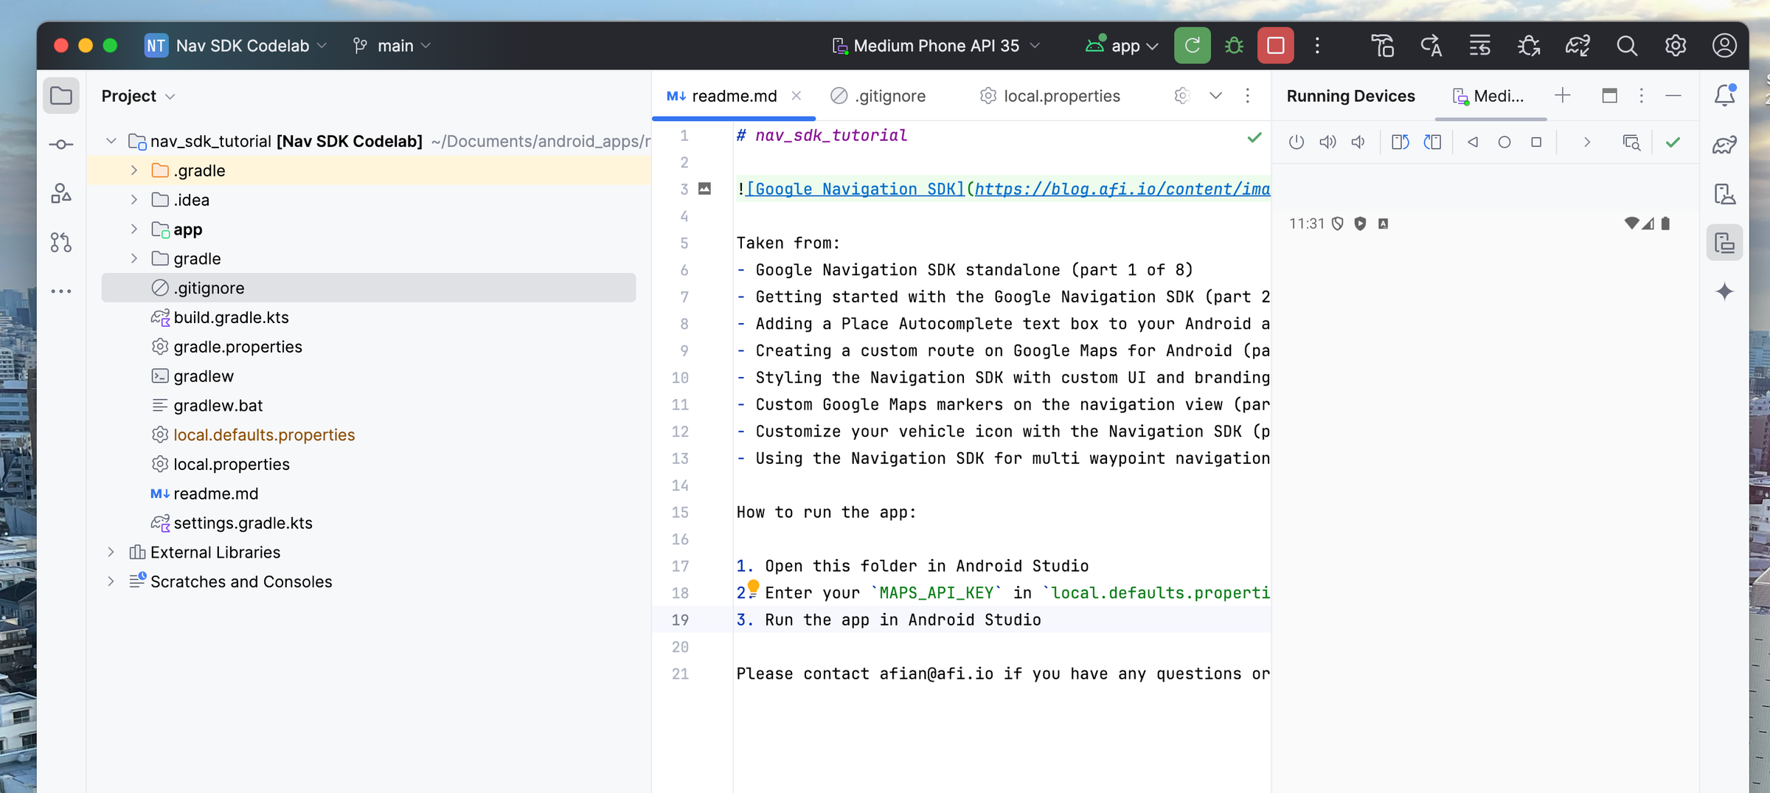Run the app on the emulator
This screenshot has height=793, width=1770.
tap(1192, 45)
